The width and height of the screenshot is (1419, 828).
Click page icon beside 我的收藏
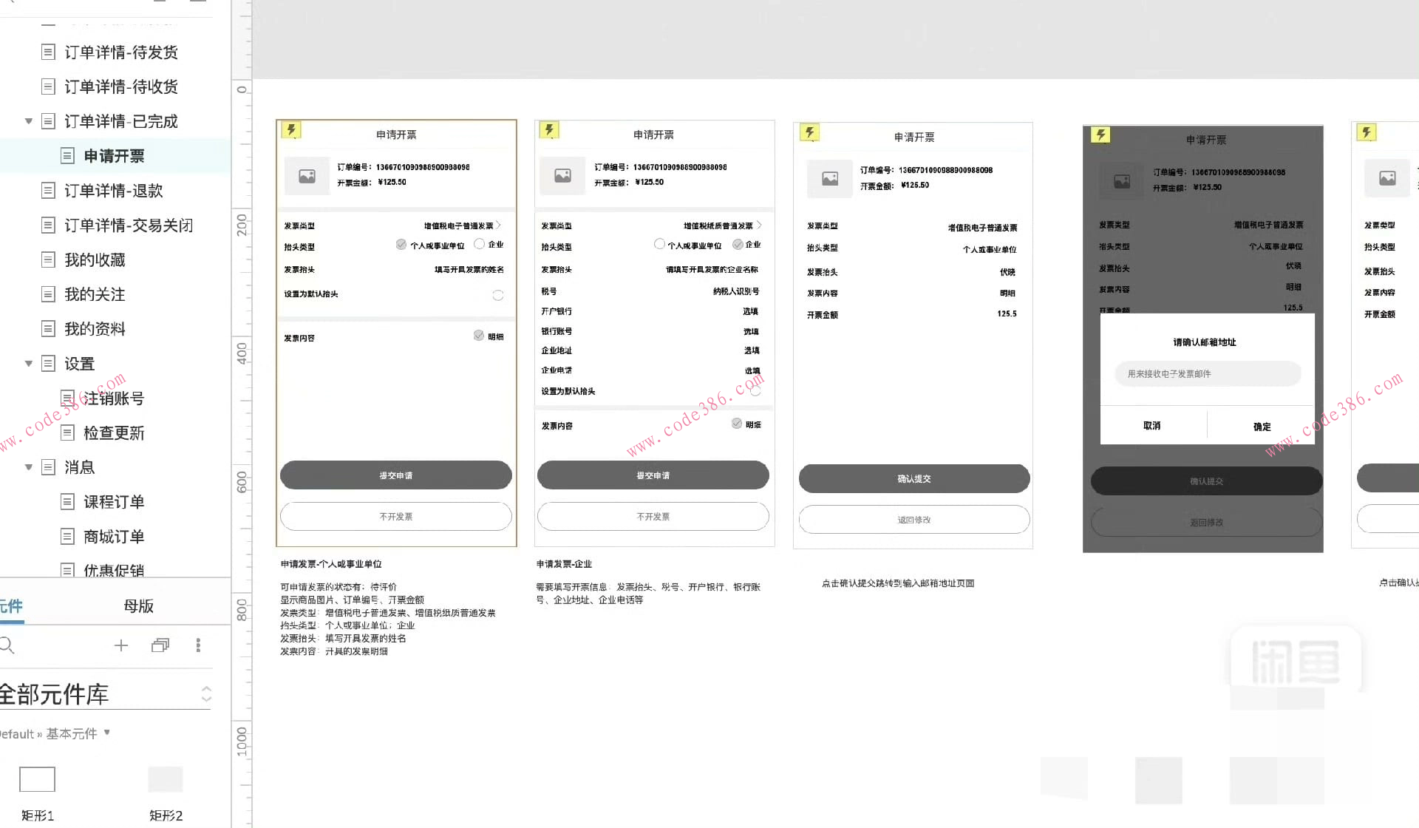click(x=48, y=259)
